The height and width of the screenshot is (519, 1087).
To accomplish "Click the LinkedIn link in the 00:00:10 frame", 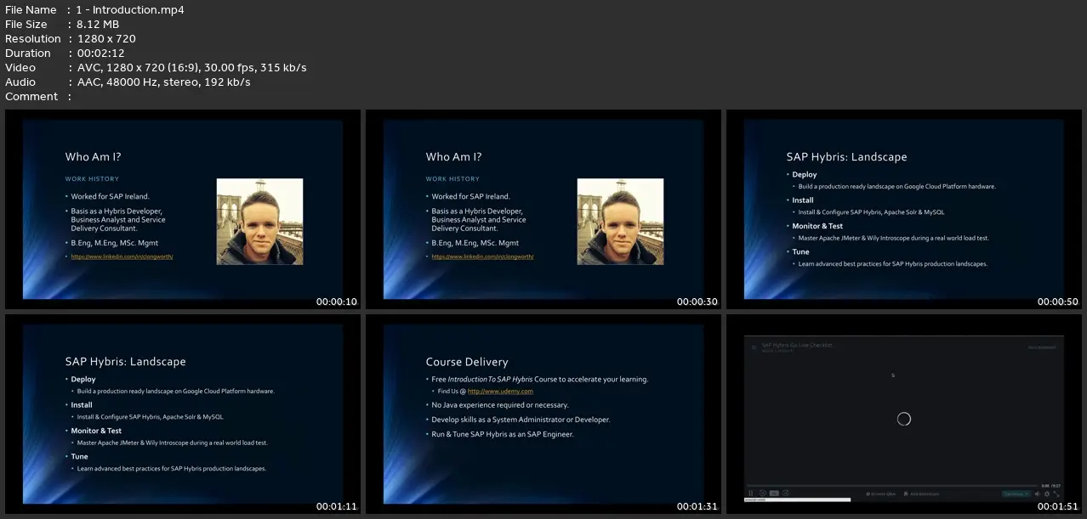I will pyautogui.click(x=122, y=257).
